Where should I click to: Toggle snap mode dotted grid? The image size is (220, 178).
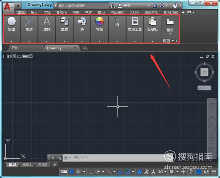click(78, 172)
